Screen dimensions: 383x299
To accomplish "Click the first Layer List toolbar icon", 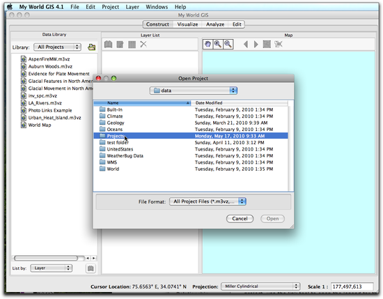I will [108, 44].
